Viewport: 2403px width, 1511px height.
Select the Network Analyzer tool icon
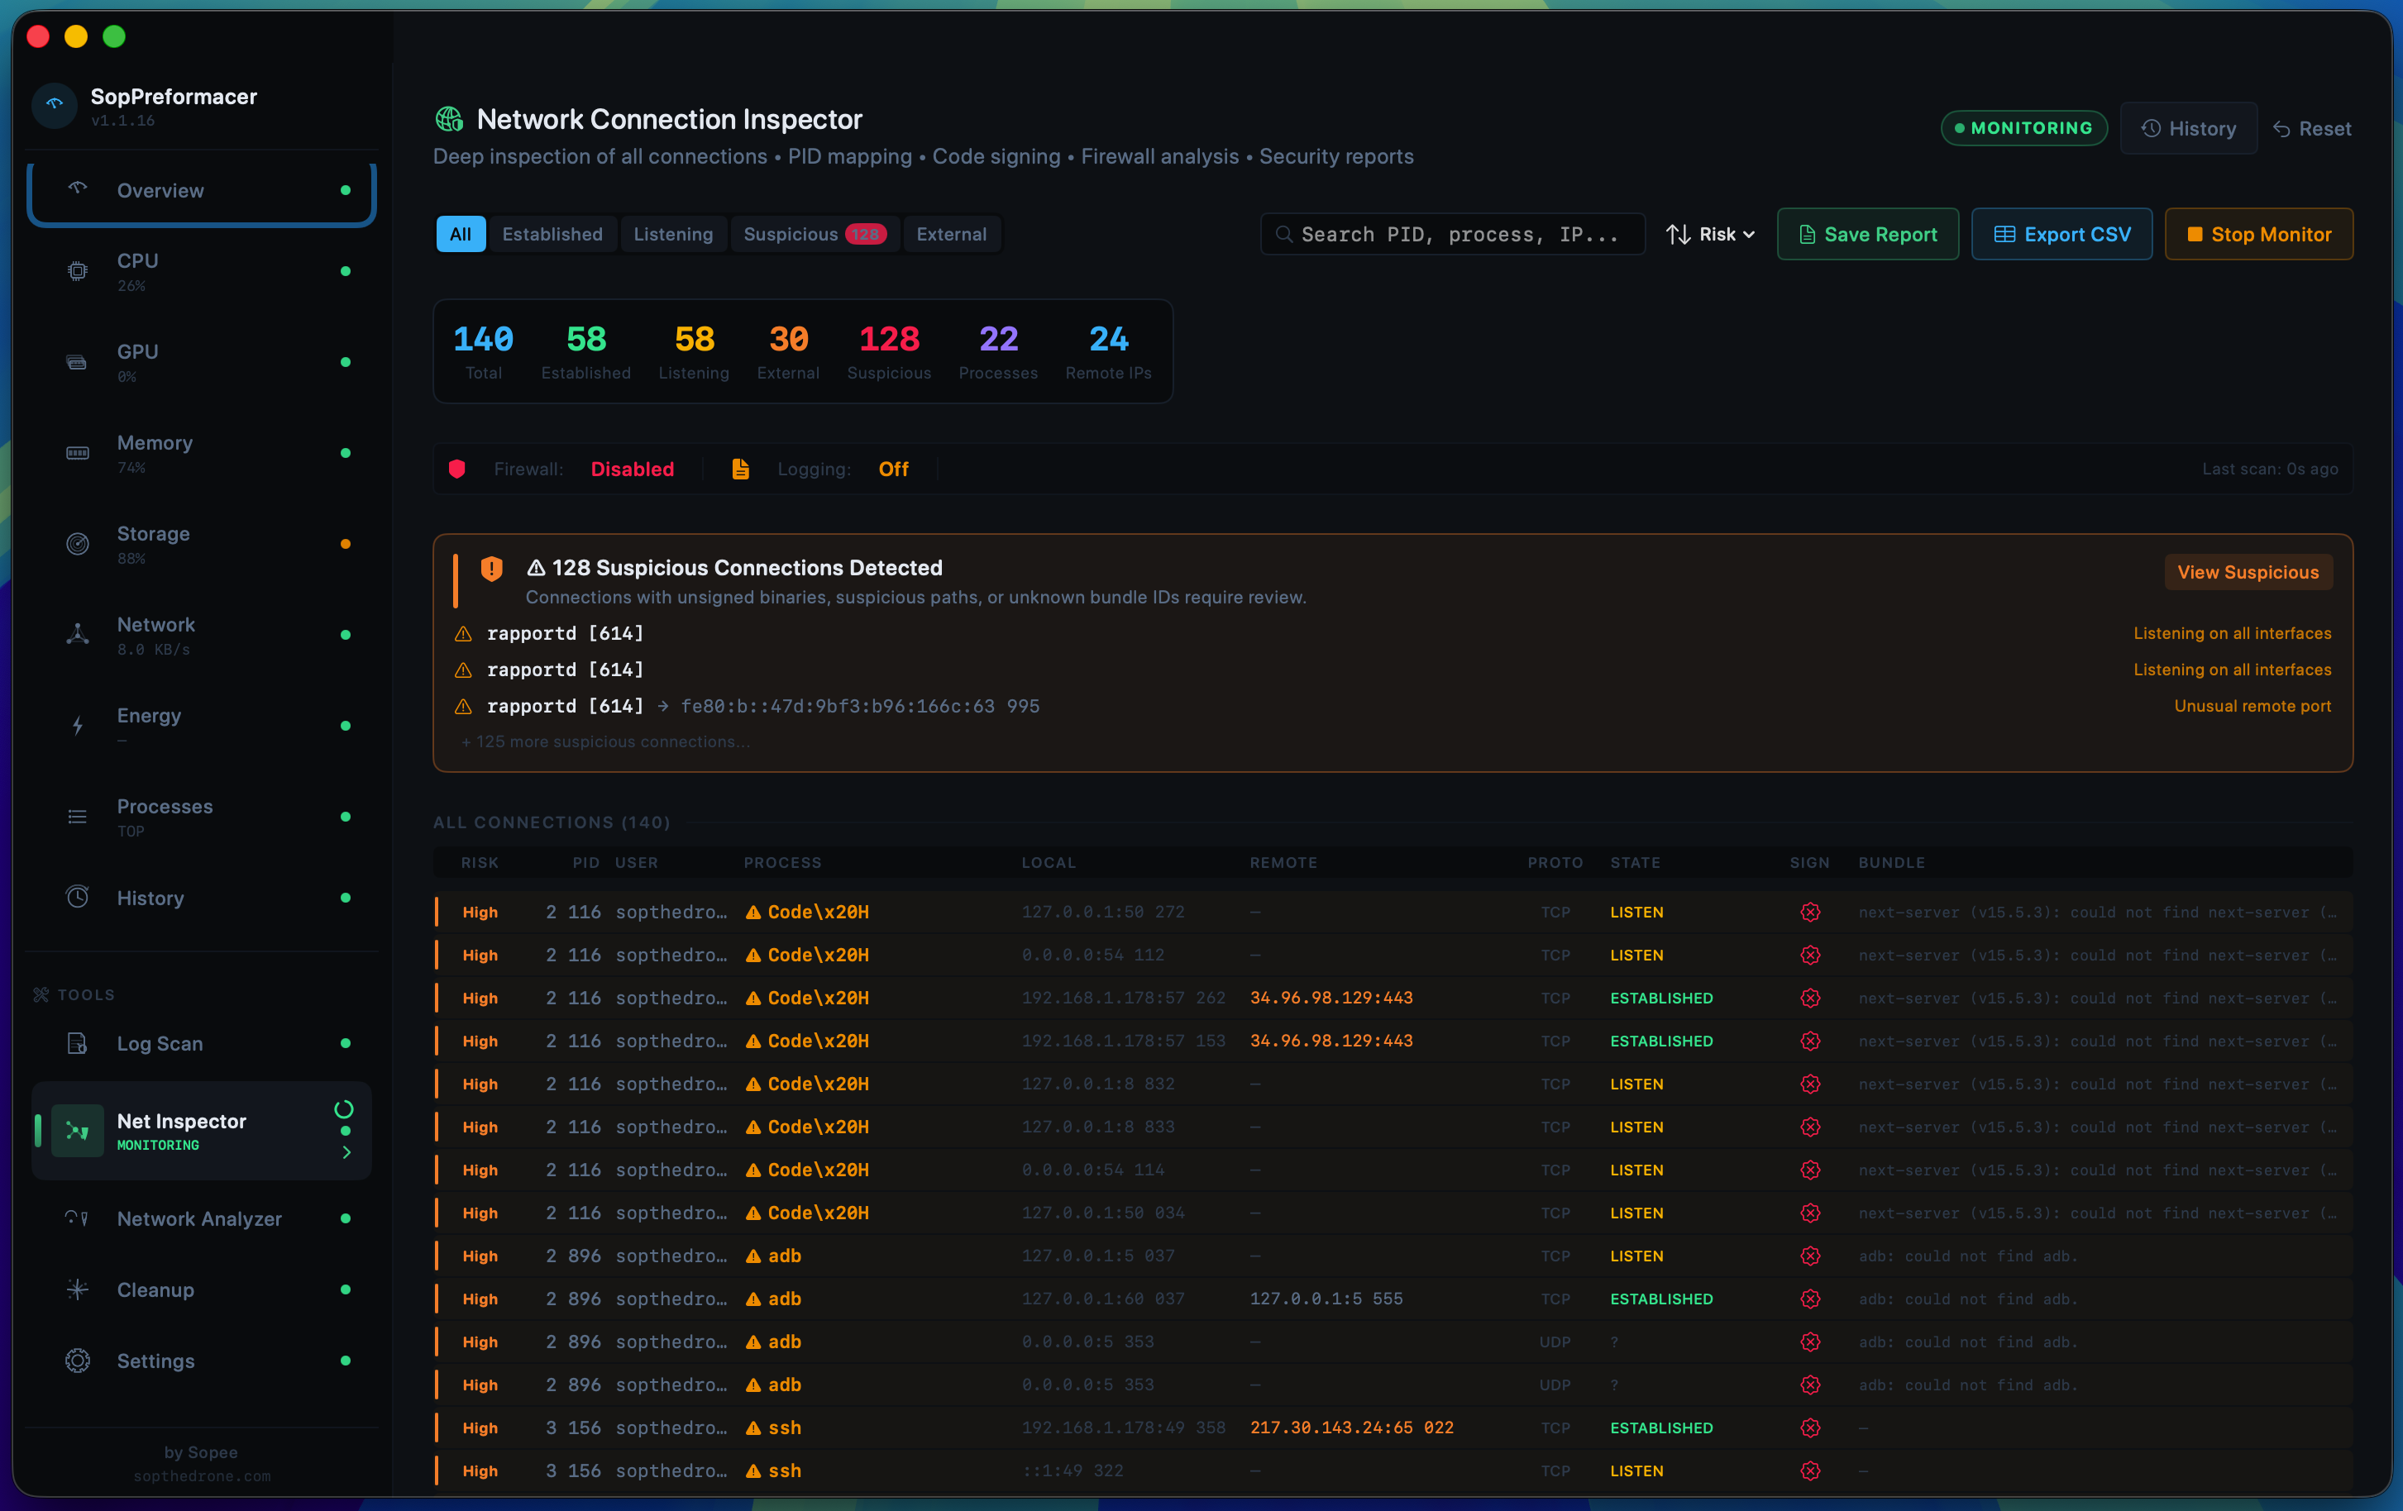77,1218
